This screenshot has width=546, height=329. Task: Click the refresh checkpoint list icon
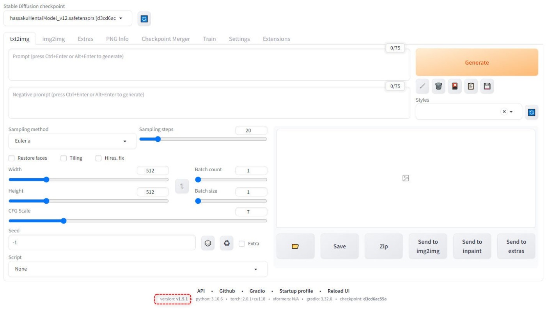[x=144, y=19]
